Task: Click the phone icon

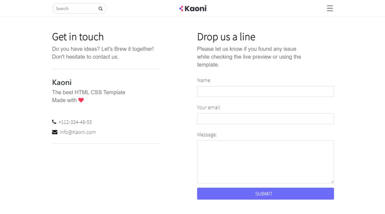Action: coord(54,122)
